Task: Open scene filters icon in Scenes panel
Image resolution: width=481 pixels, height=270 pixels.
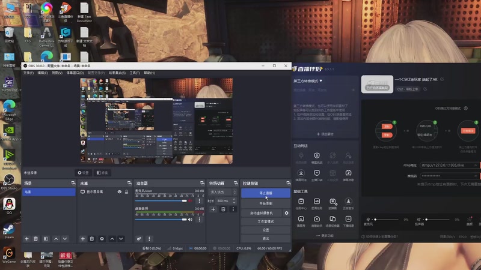Action: tap(46, 239)
